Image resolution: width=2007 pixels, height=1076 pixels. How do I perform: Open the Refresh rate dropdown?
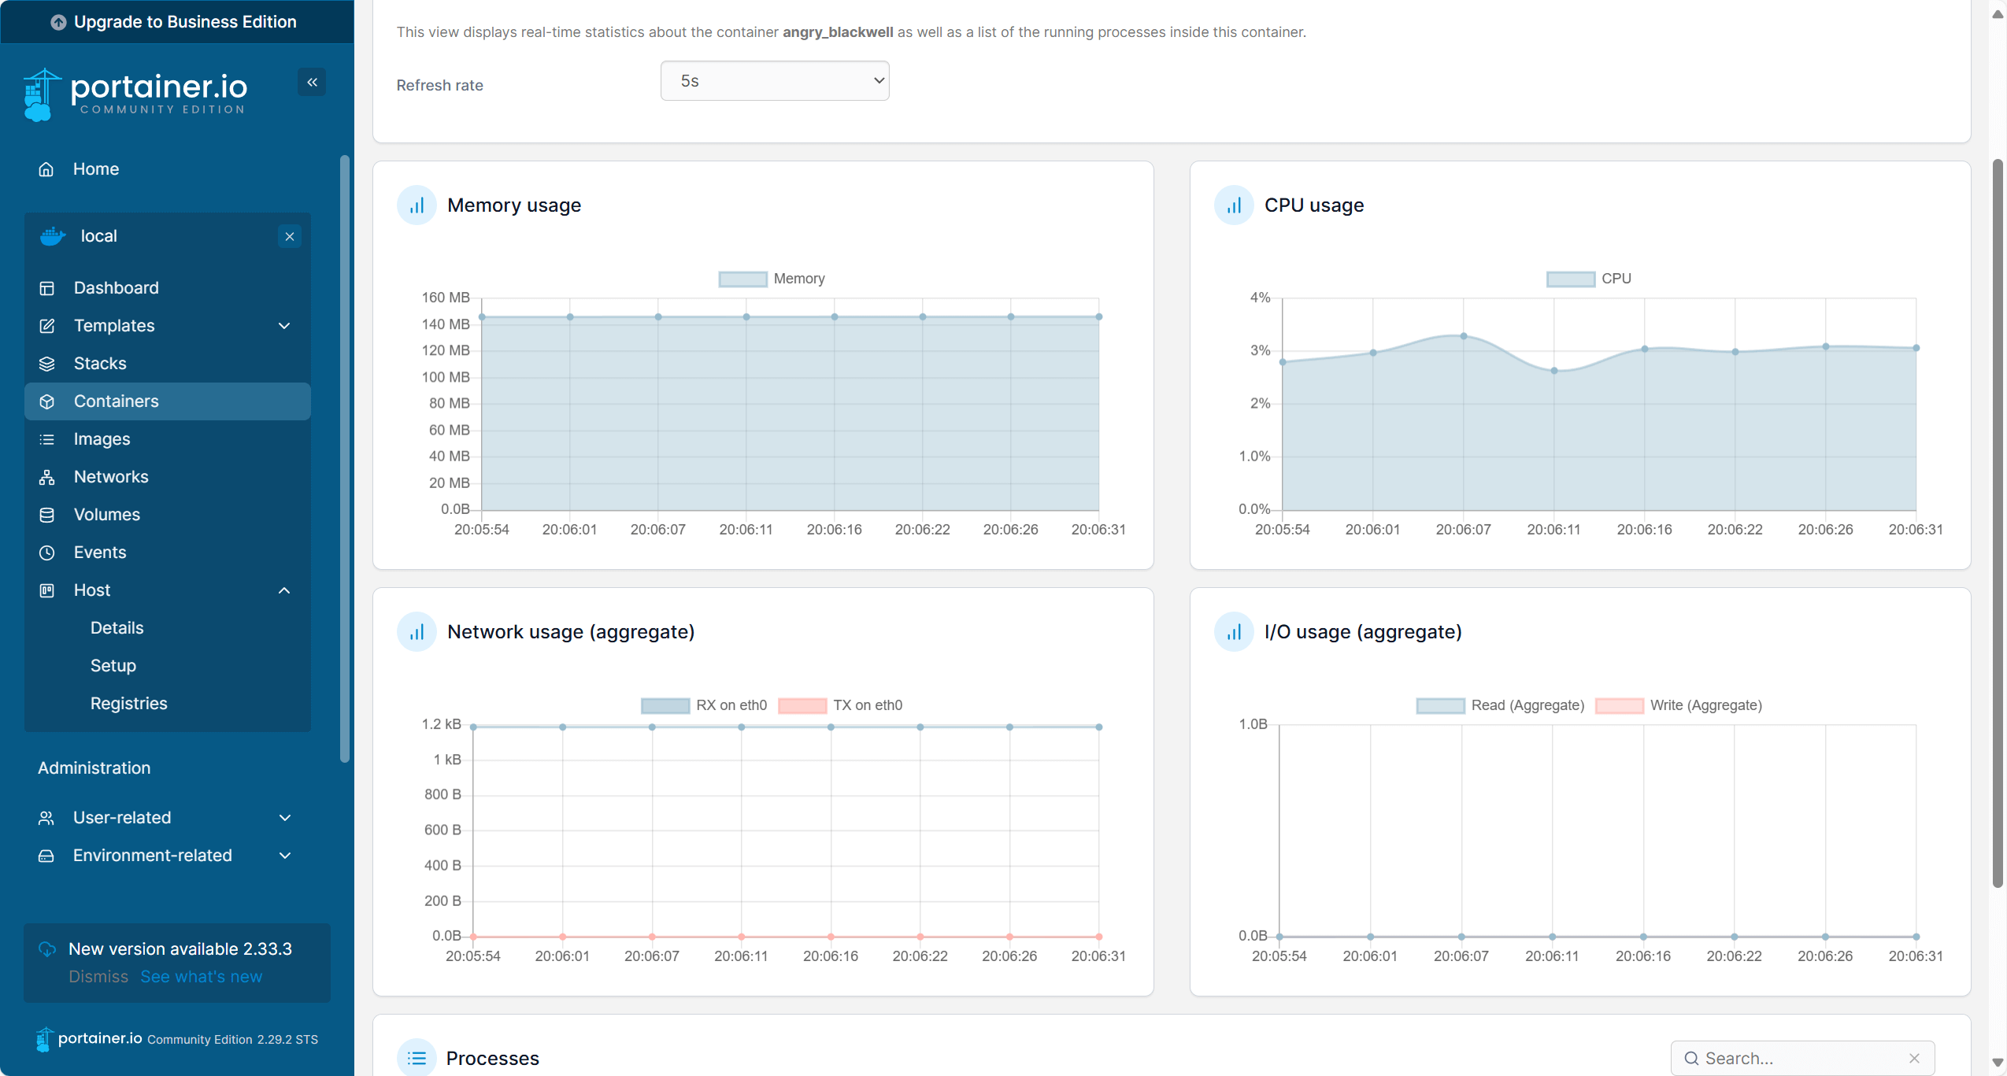(x=774, y=81)
